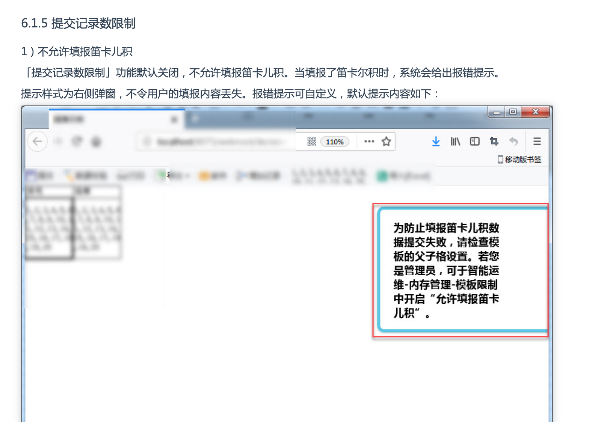Maximize the embedded browser window

(513, 112)
